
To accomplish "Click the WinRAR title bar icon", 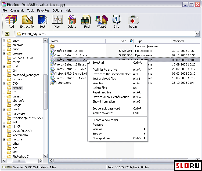I will pos(4,5).
